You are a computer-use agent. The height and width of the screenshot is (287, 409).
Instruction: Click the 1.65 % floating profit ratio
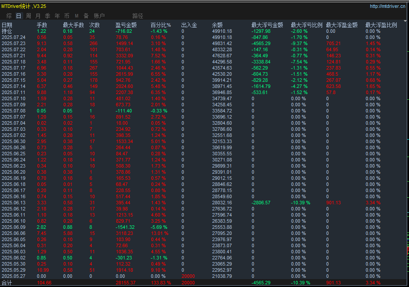point(373,86)
